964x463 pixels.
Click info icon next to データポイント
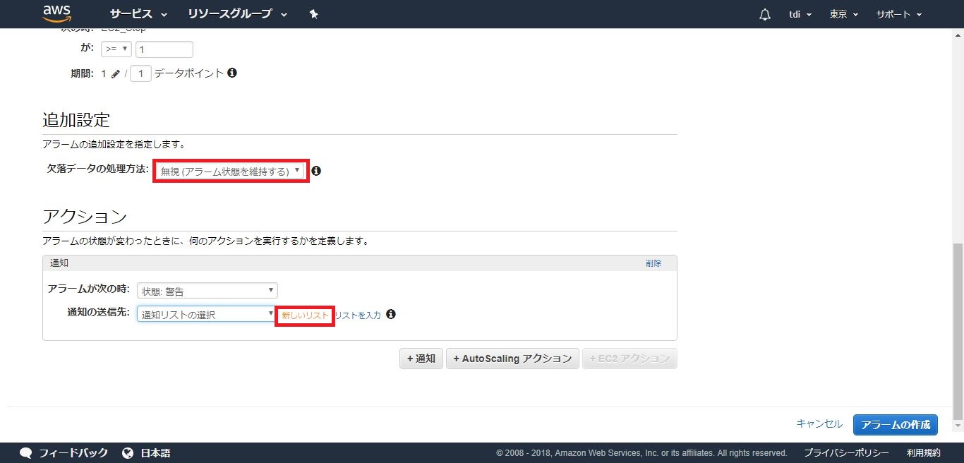pyautogui.click(x=232, y=73)
